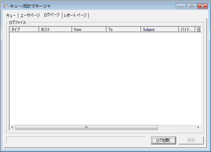
Task: Open the ユーザページ tab
Action: coord(30,15)
